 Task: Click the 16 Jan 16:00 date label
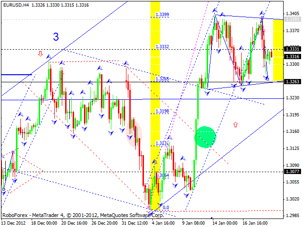255,223
